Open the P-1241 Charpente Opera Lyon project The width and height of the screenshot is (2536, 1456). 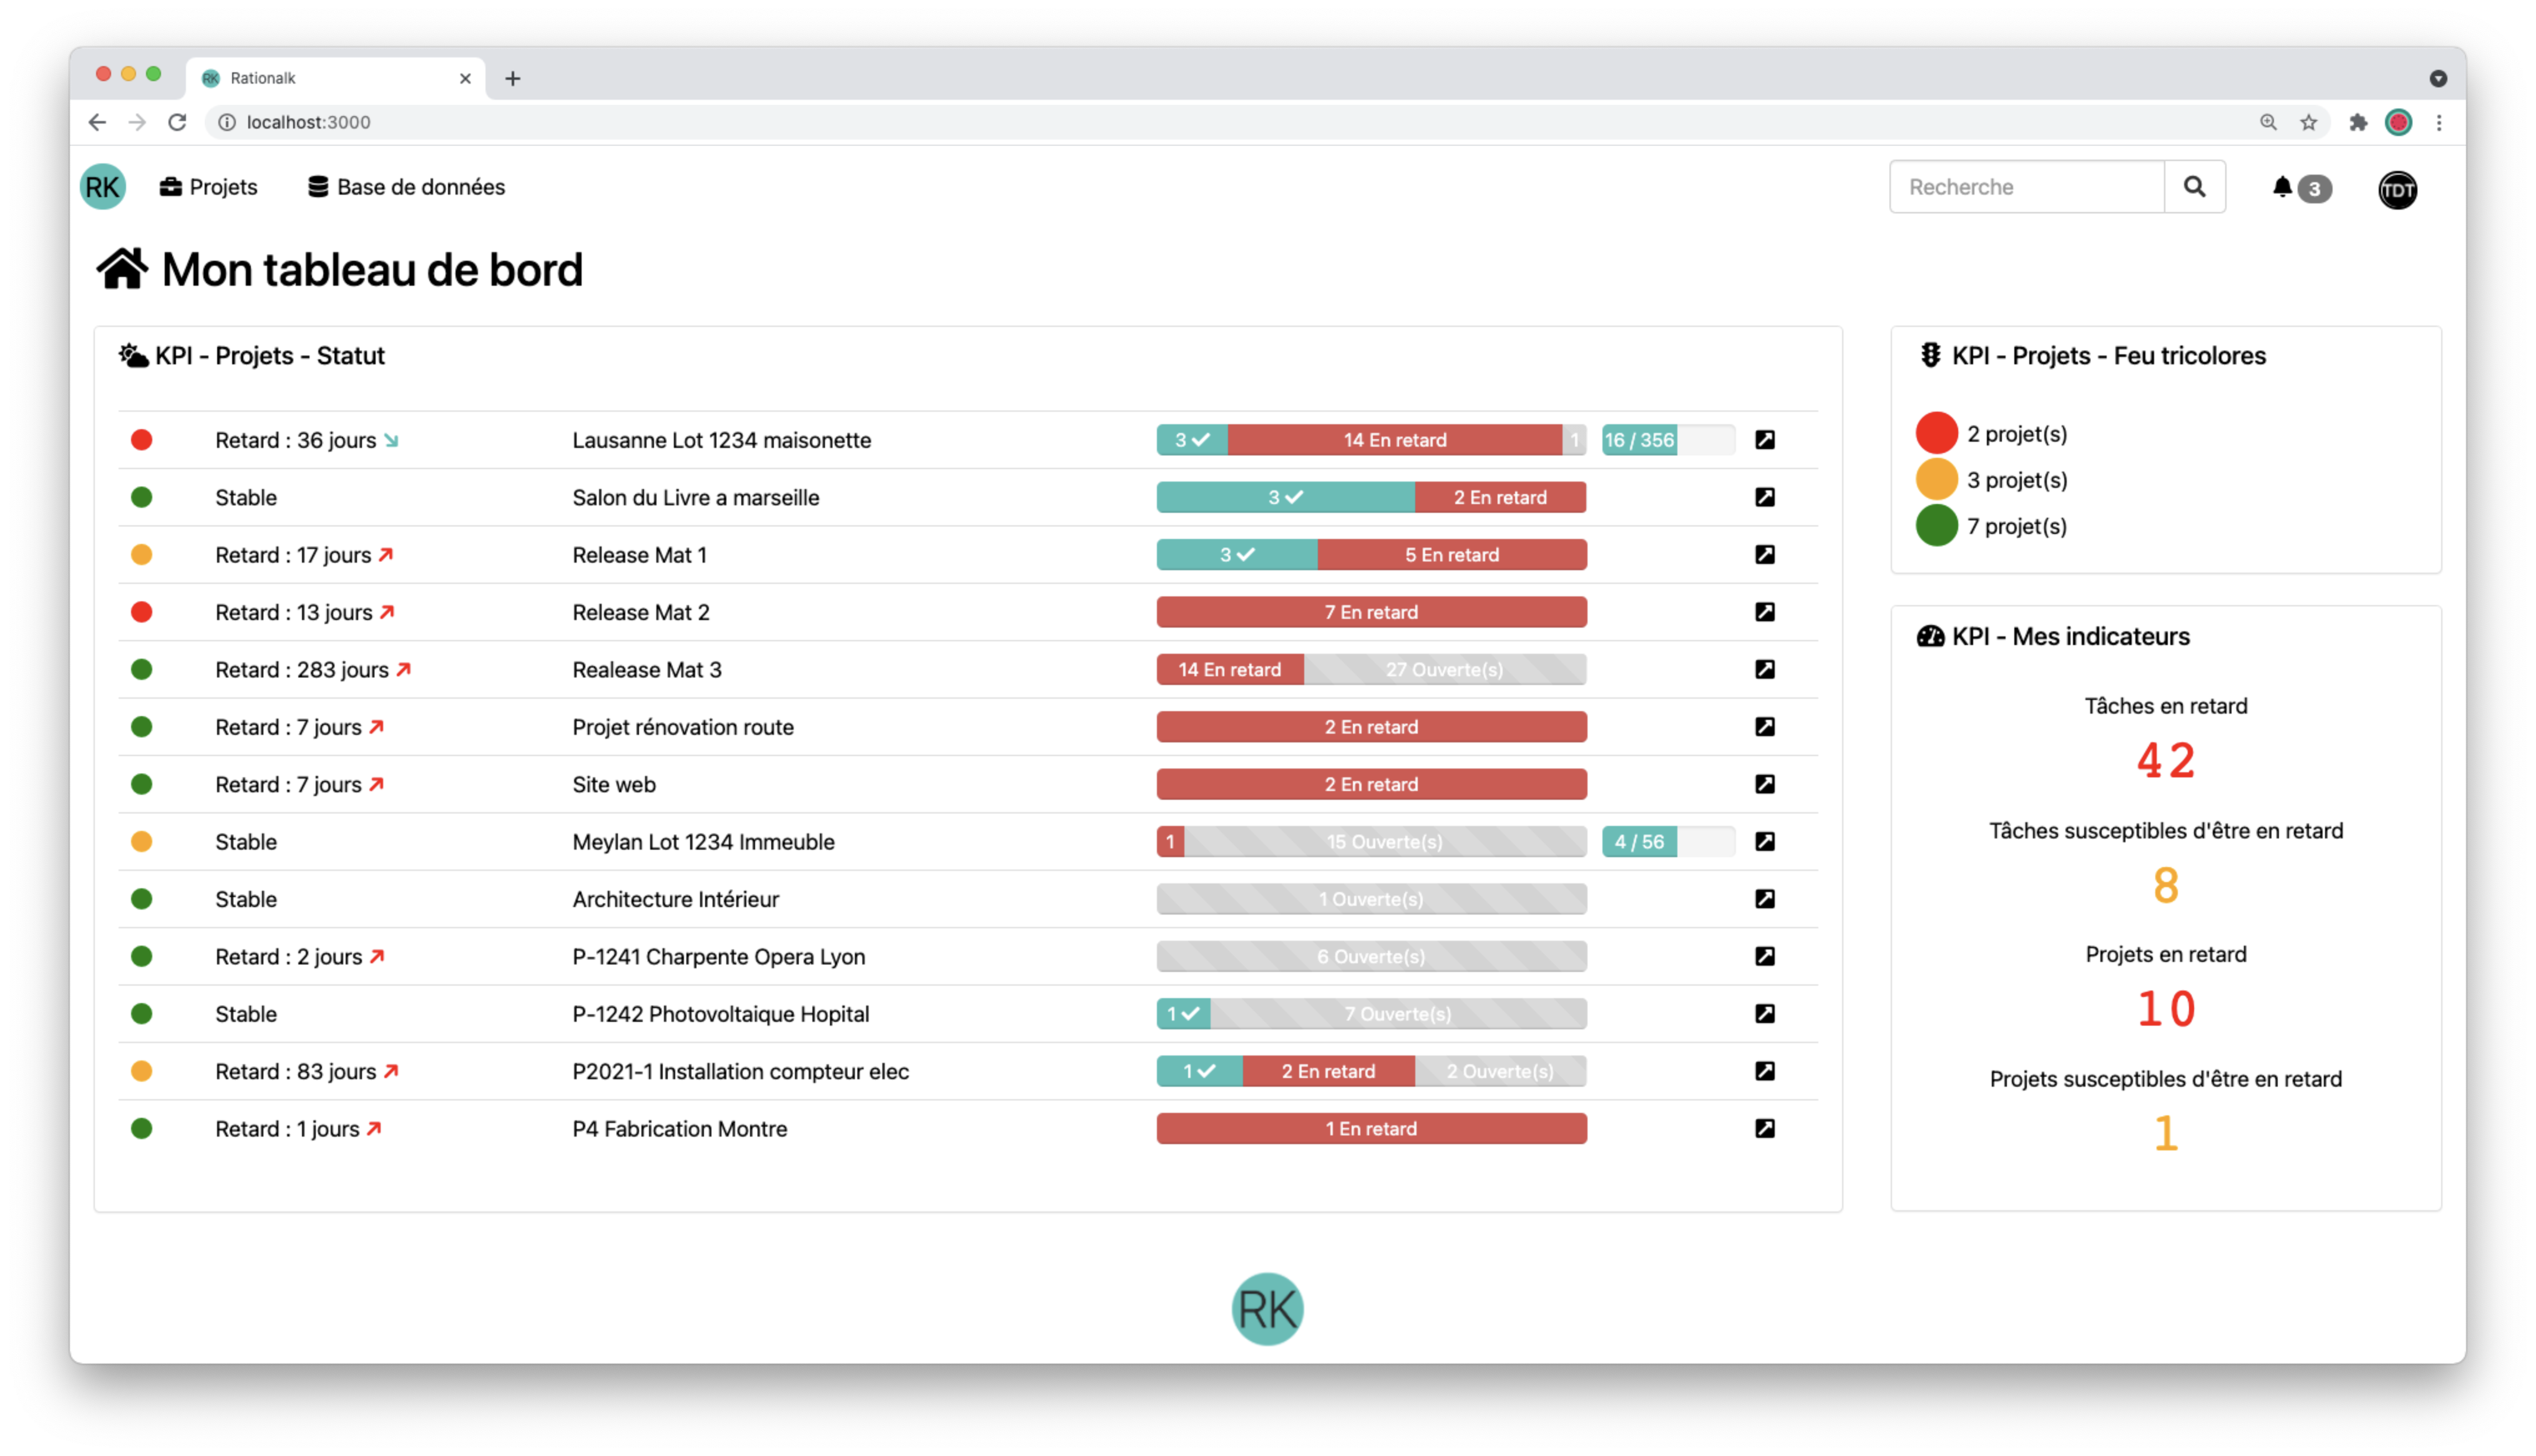718,956
